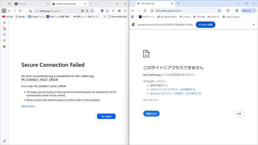
Task: Click the Chrome apps grid icon
Action: (x=132, y=17)
